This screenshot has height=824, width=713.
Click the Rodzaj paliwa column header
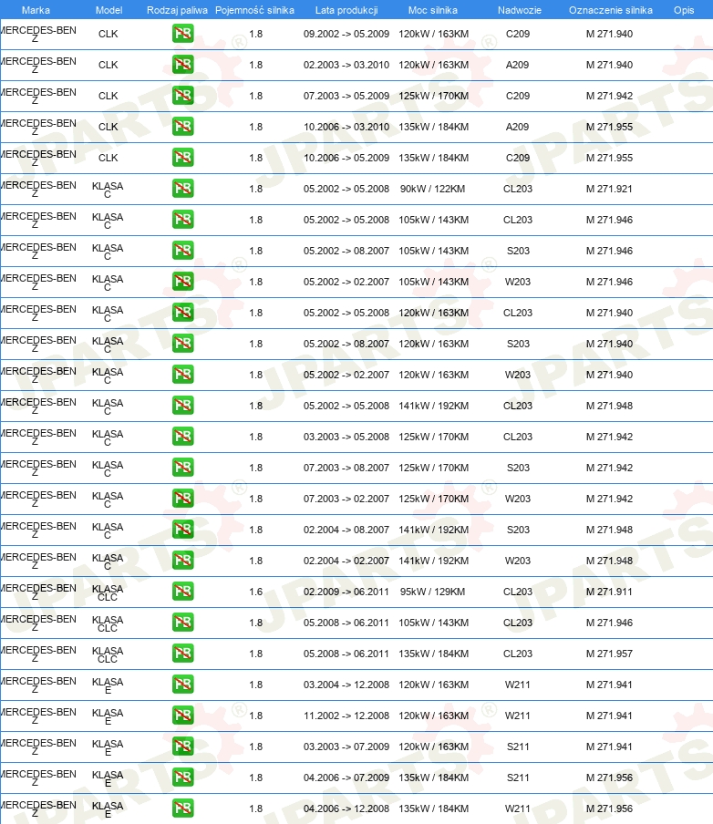coord(177,10)
